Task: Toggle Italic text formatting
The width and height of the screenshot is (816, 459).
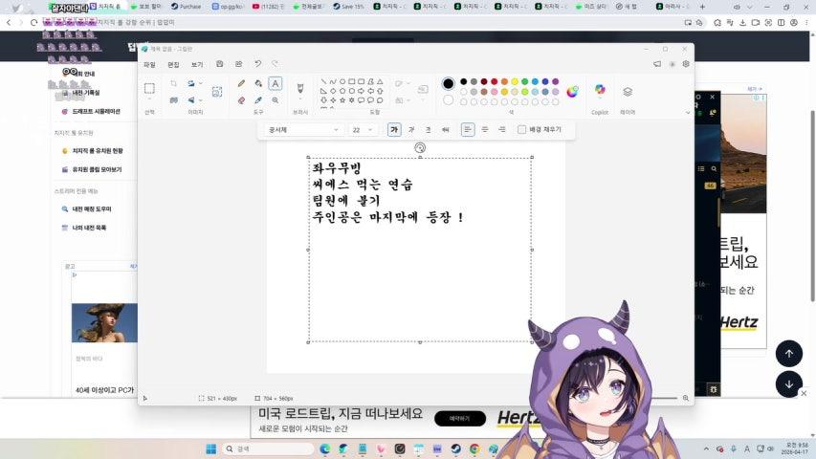Action: tap(411, 130)
